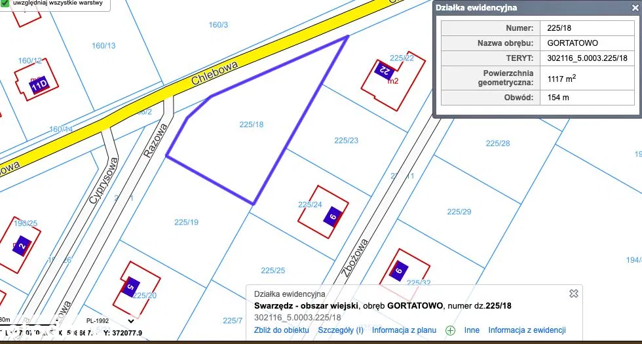Viewport: 642px width, 344px height.
Task: Toggle 'uwzględniaj wszystkie warstwy' checkbox
Action: click(5, 3)
